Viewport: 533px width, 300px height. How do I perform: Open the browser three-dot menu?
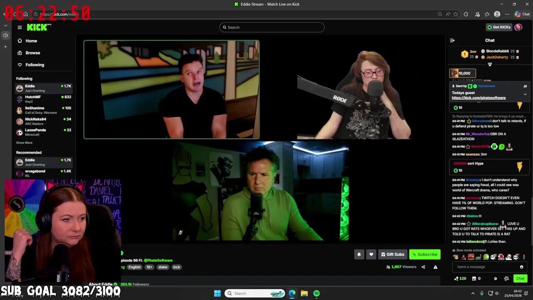507,14
